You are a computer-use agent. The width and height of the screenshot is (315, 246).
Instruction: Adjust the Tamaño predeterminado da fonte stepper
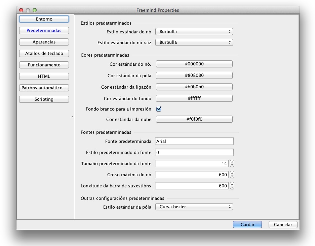click(232, 164)
